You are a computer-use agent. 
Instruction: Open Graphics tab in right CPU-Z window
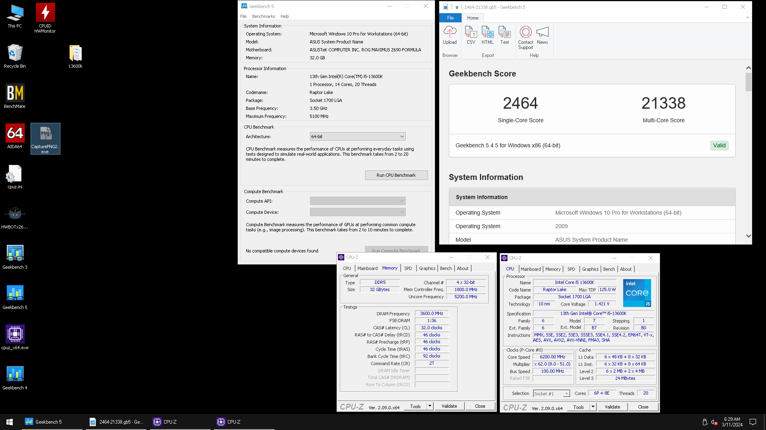[x=590, y=269]
